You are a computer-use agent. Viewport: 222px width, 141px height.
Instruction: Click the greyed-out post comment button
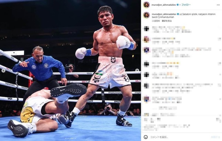[215, 137]
